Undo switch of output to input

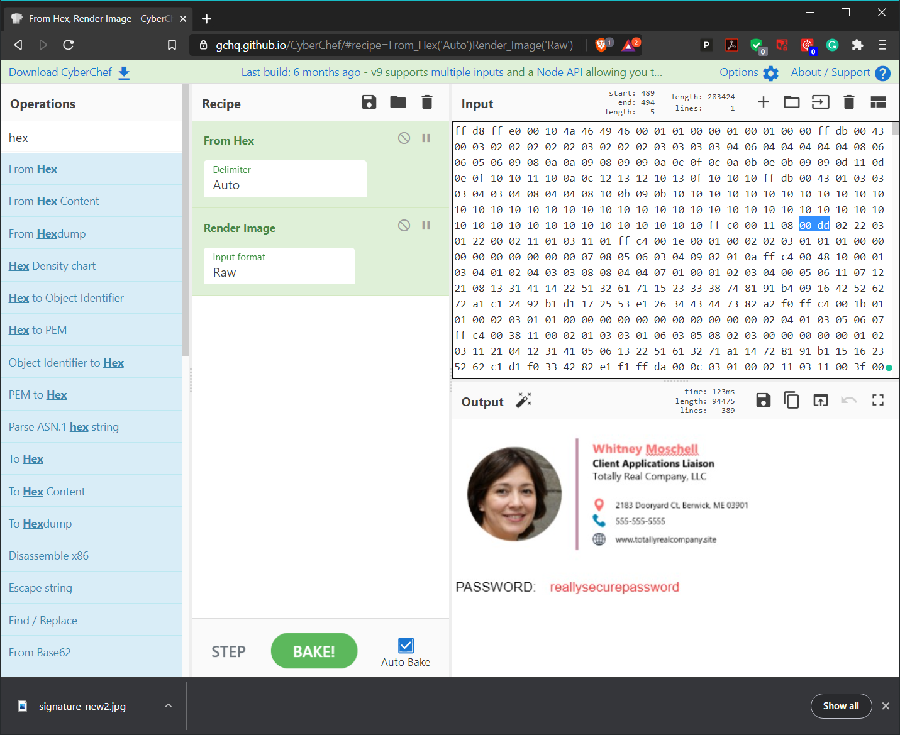point(849,400)
